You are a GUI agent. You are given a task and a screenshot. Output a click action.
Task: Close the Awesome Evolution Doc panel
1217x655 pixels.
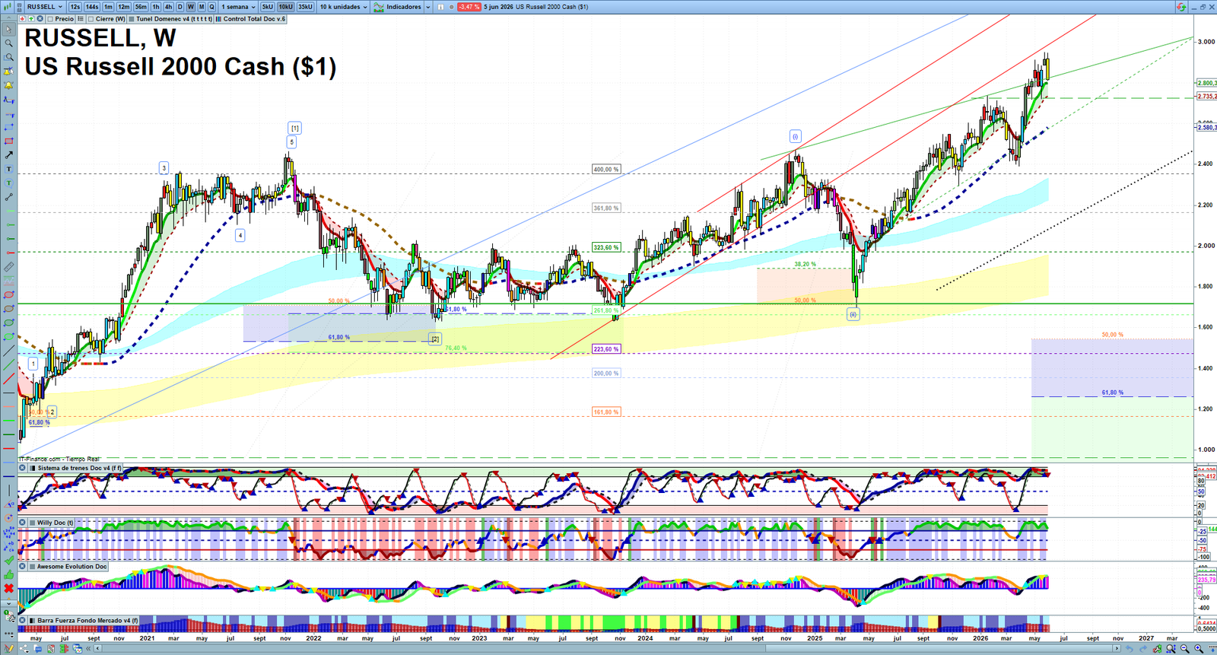(23, 566)
